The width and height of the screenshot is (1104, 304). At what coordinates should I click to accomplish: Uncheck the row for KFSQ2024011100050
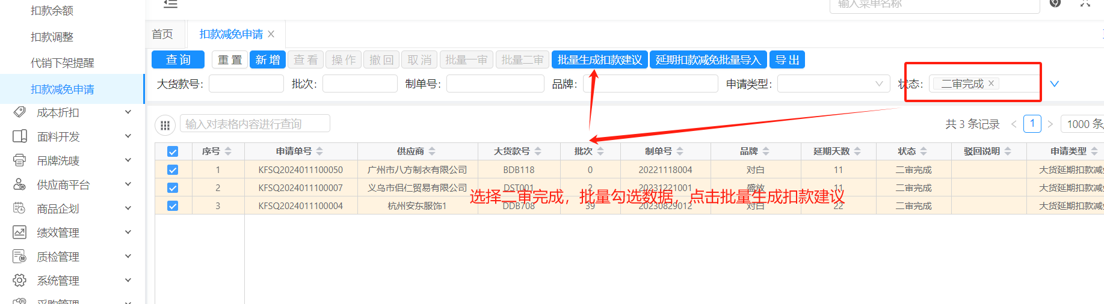point(173,170)
